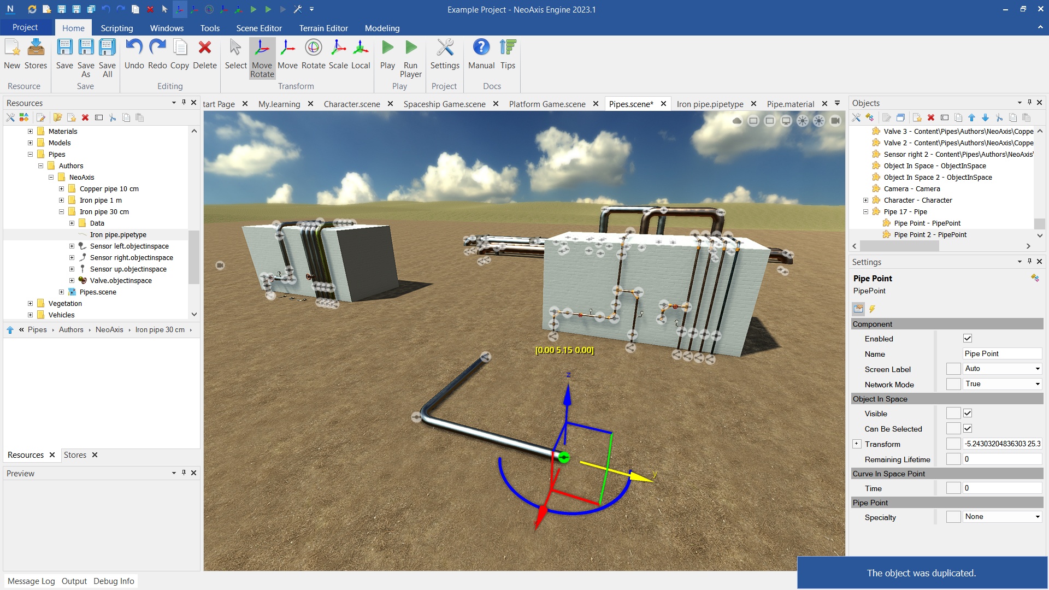This screenshot has width=1049, height=590.
Task: Open the Specialty dropdown
Action: coord(1037,517)
